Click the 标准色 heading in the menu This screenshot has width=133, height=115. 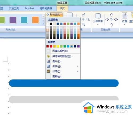point(52,42)
